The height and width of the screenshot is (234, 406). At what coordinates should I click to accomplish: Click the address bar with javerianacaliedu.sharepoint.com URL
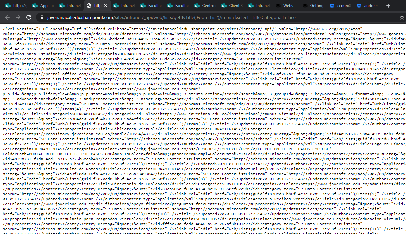pos(171,17)
